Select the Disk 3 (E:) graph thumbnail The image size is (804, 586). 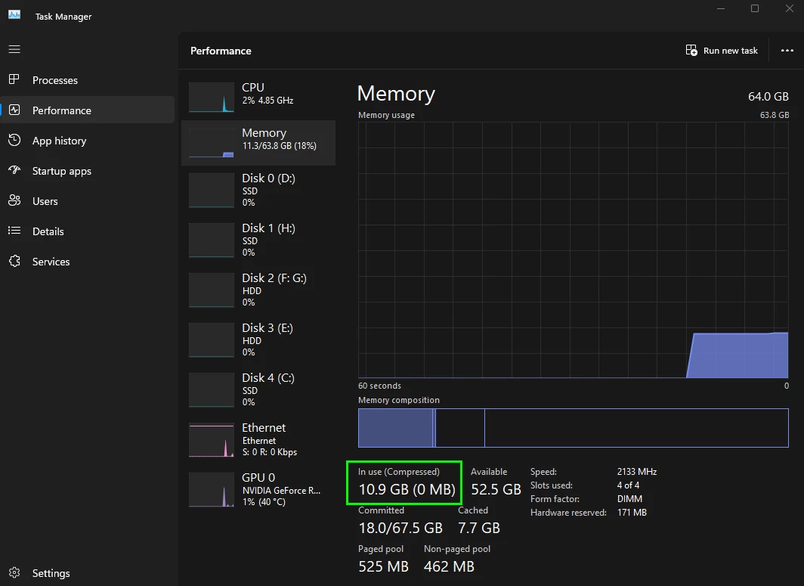pyautogui.click(x=212, y=340)
